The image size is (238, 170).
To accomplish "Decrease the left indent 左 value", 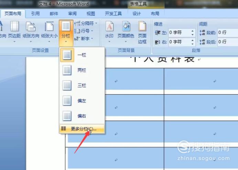I will pos(193,35).
